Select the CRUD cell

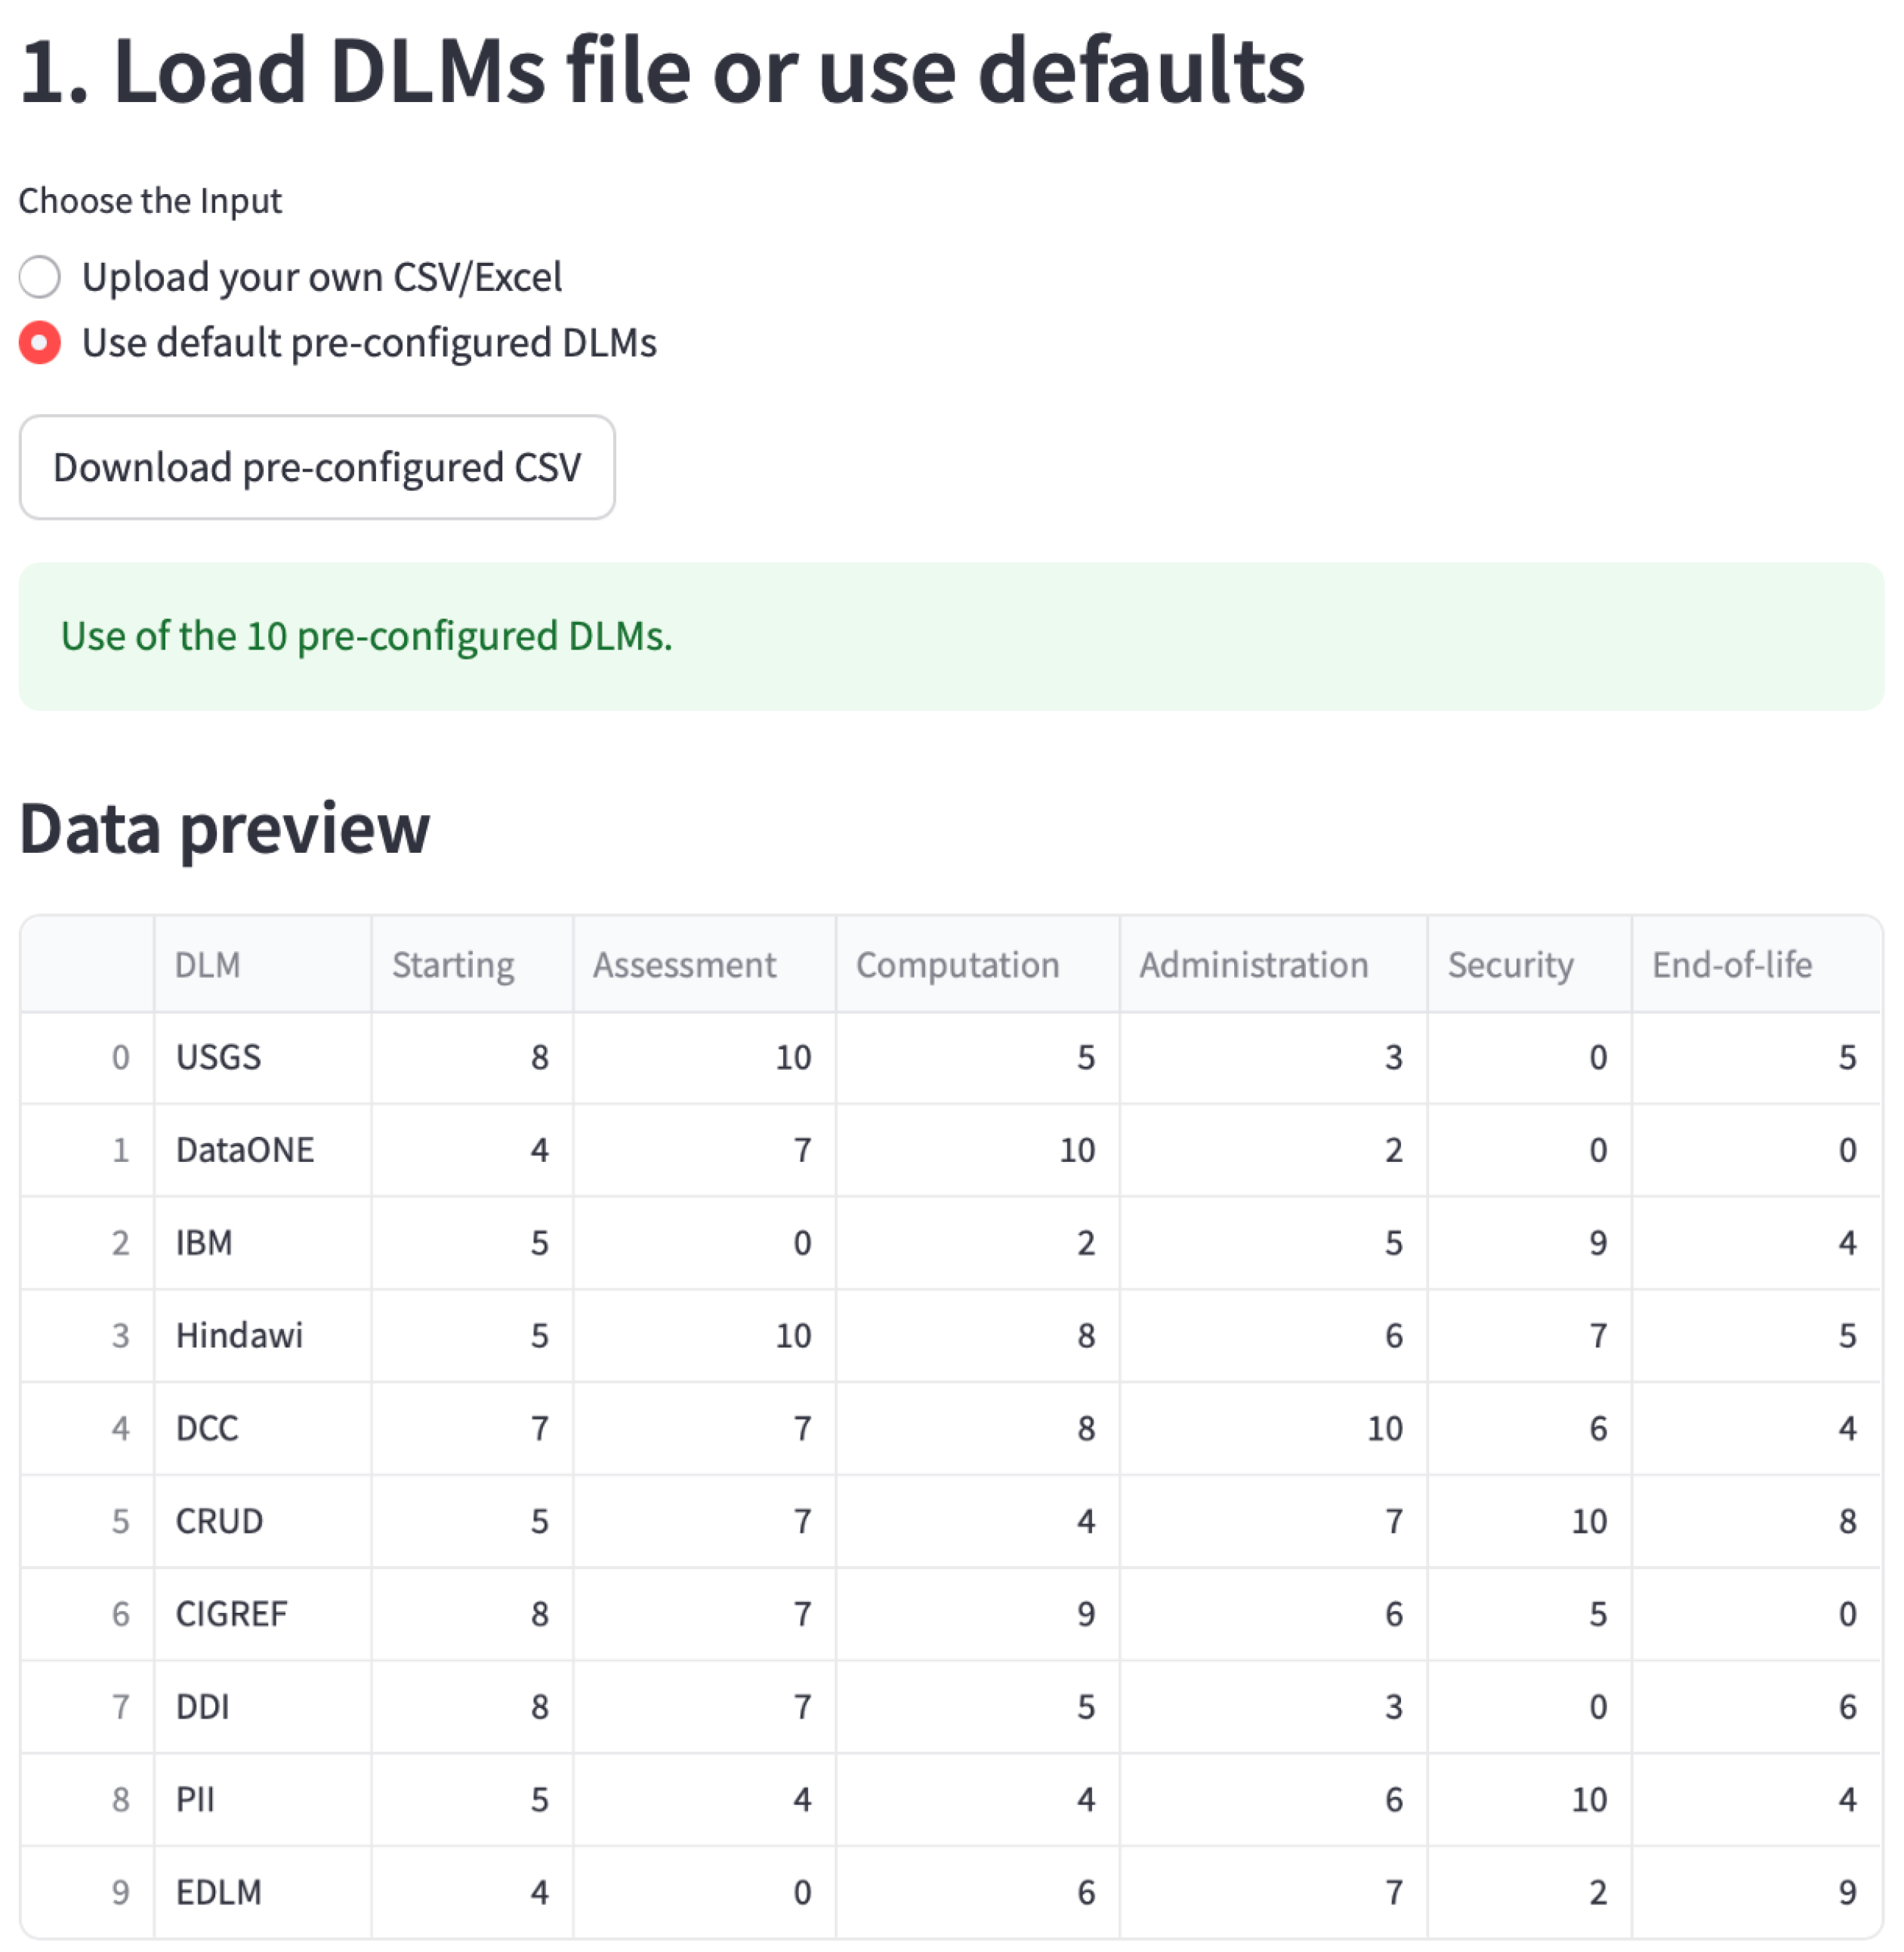click(263, 1522)
